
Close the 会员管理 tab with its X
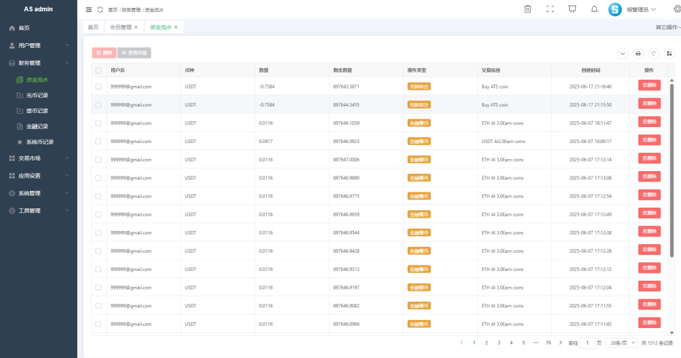tap(136, 27)
